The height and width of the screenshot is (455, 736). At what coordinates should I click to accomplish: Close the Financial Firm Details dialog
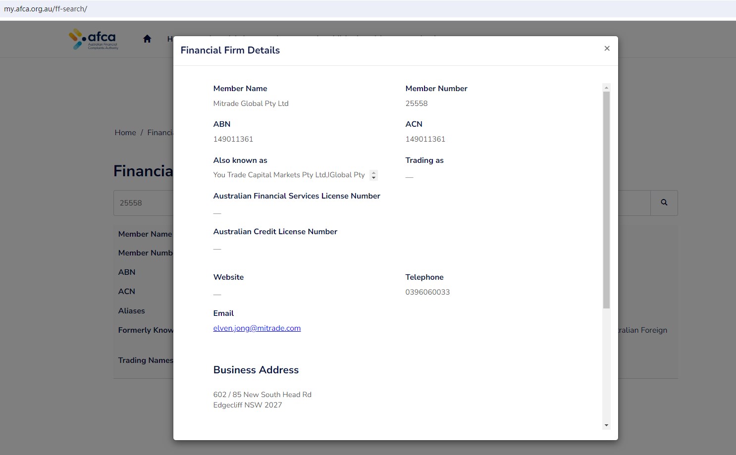pos(607,49)
